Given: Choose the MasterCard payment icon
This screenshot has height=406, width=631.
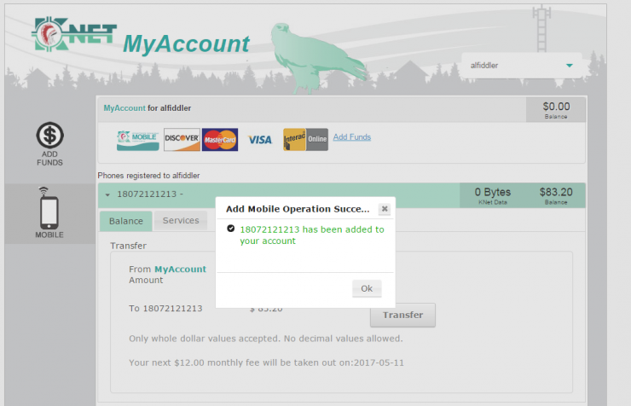Looking at the screenshot, I should [x=220, y=140].
